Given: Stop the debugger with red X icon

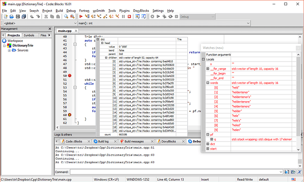Looking at the screenshot, I should tap(130, 17).
